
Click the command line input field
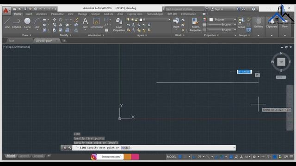154,148
